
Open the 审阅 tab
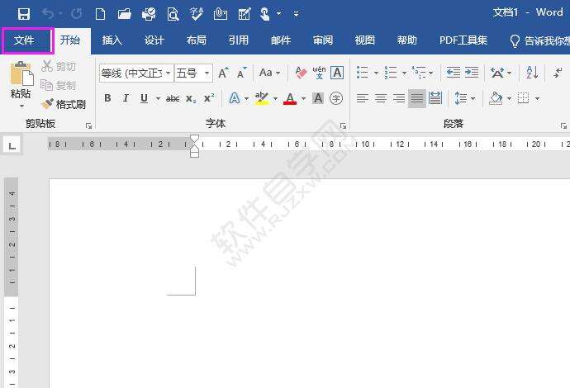[323, 40]
